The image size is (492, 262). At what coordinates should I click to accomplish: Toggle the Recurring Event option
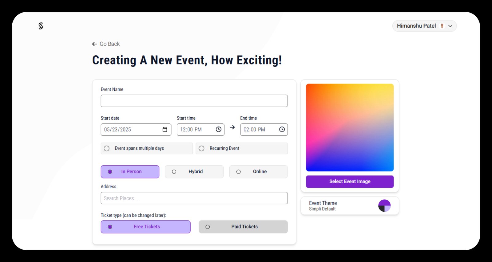coord(202,149)
